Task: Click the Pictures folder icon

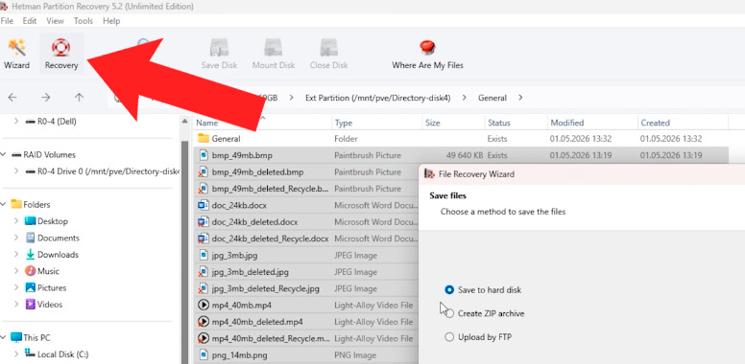Action: coord(31,287)
